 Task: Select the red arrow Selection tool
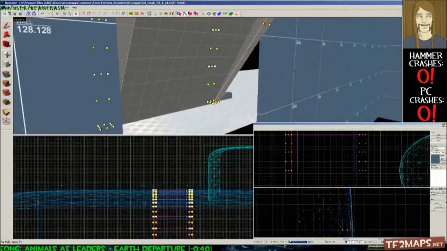6,25
